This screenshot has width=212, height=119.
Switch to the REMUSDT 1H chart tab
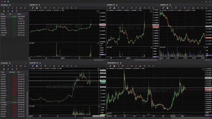click(111, 5)
